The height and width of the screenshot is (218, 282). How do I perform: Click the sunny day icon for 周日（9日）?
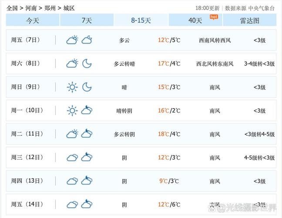pyautogui.click(x=72, y=87)
